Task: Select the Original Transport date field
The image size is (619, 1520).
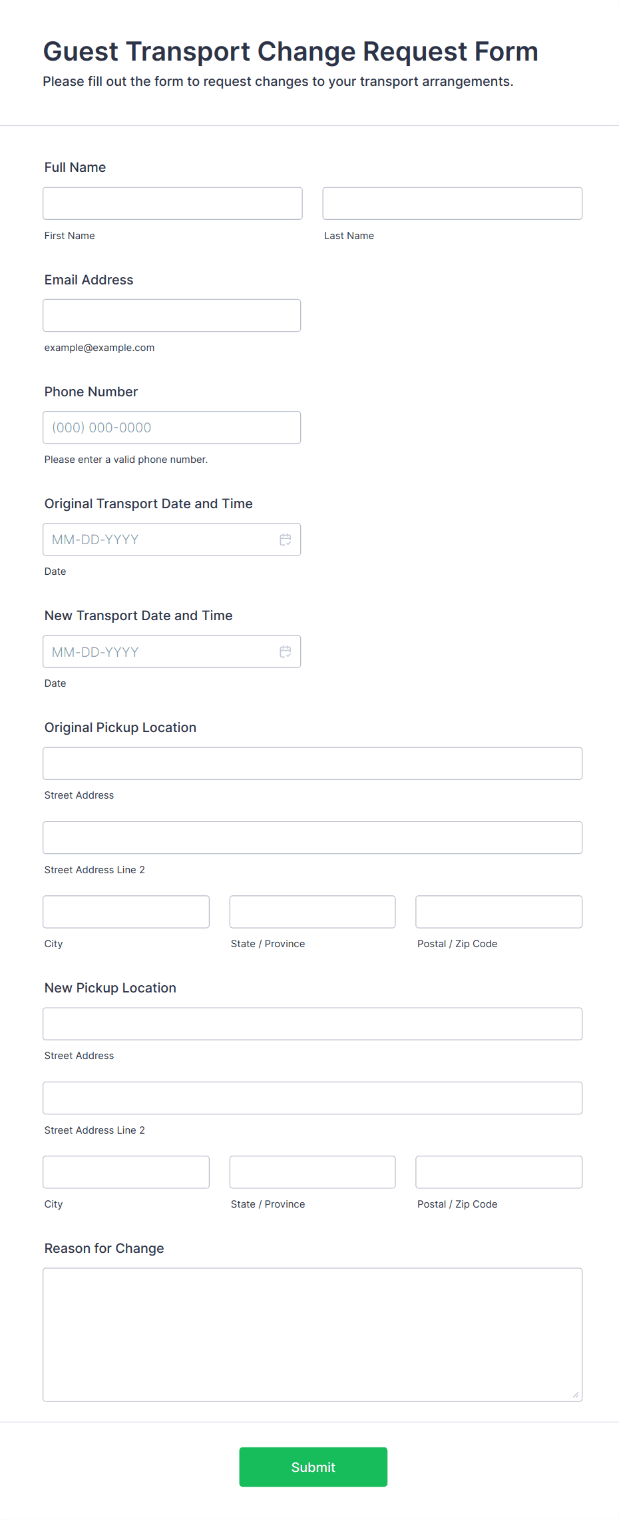Action: point(160,540)
